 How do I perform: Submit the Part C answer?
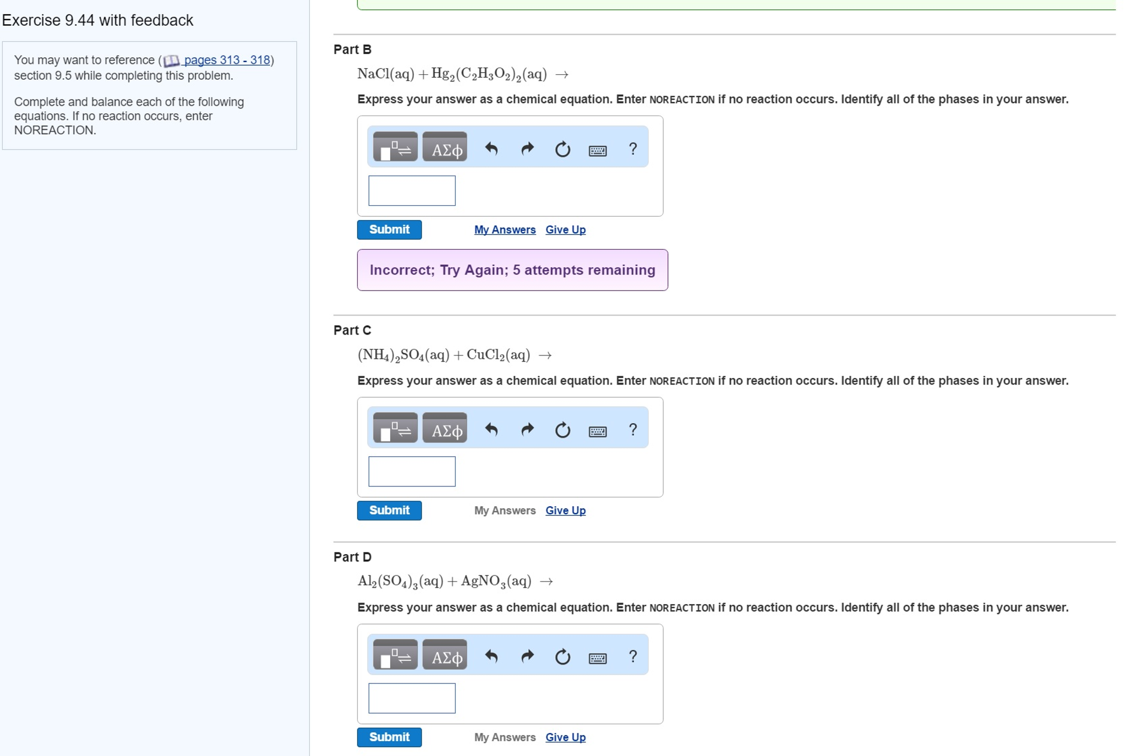[389, 510]
